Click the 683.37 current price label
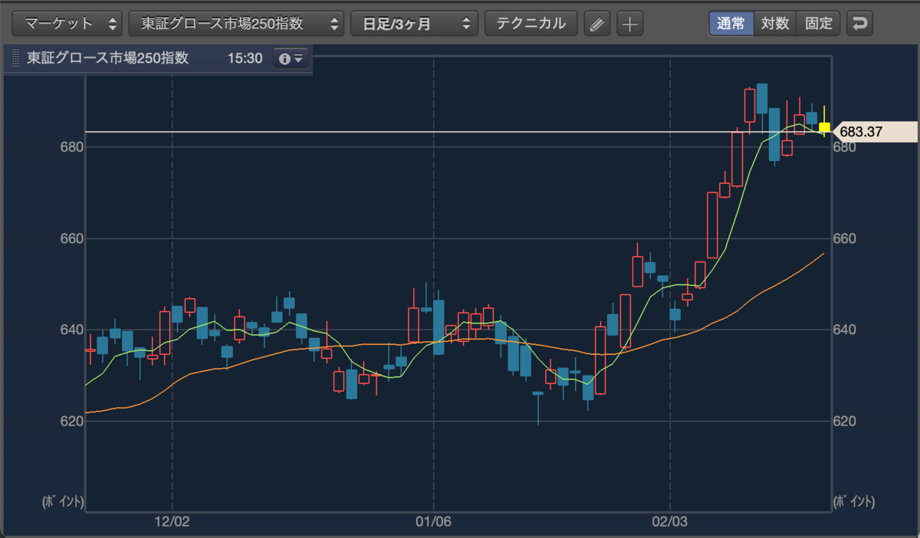Screen dimensions: 920x538 [874, 132]
